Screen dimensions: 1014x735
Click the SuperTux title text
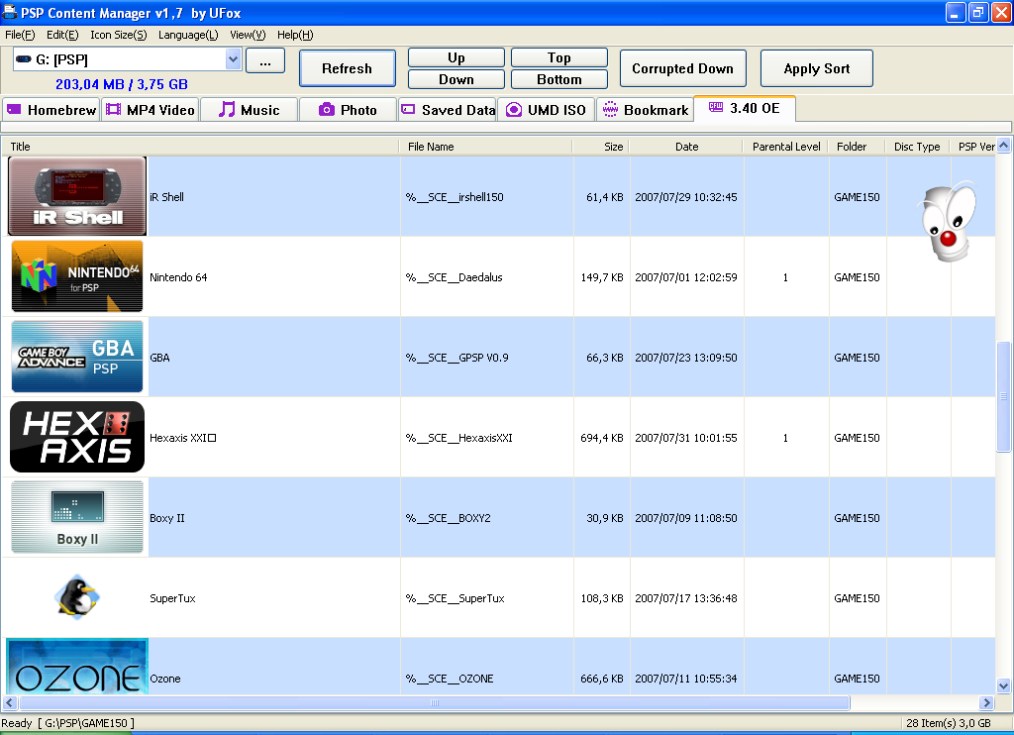[x=172, y=598]
